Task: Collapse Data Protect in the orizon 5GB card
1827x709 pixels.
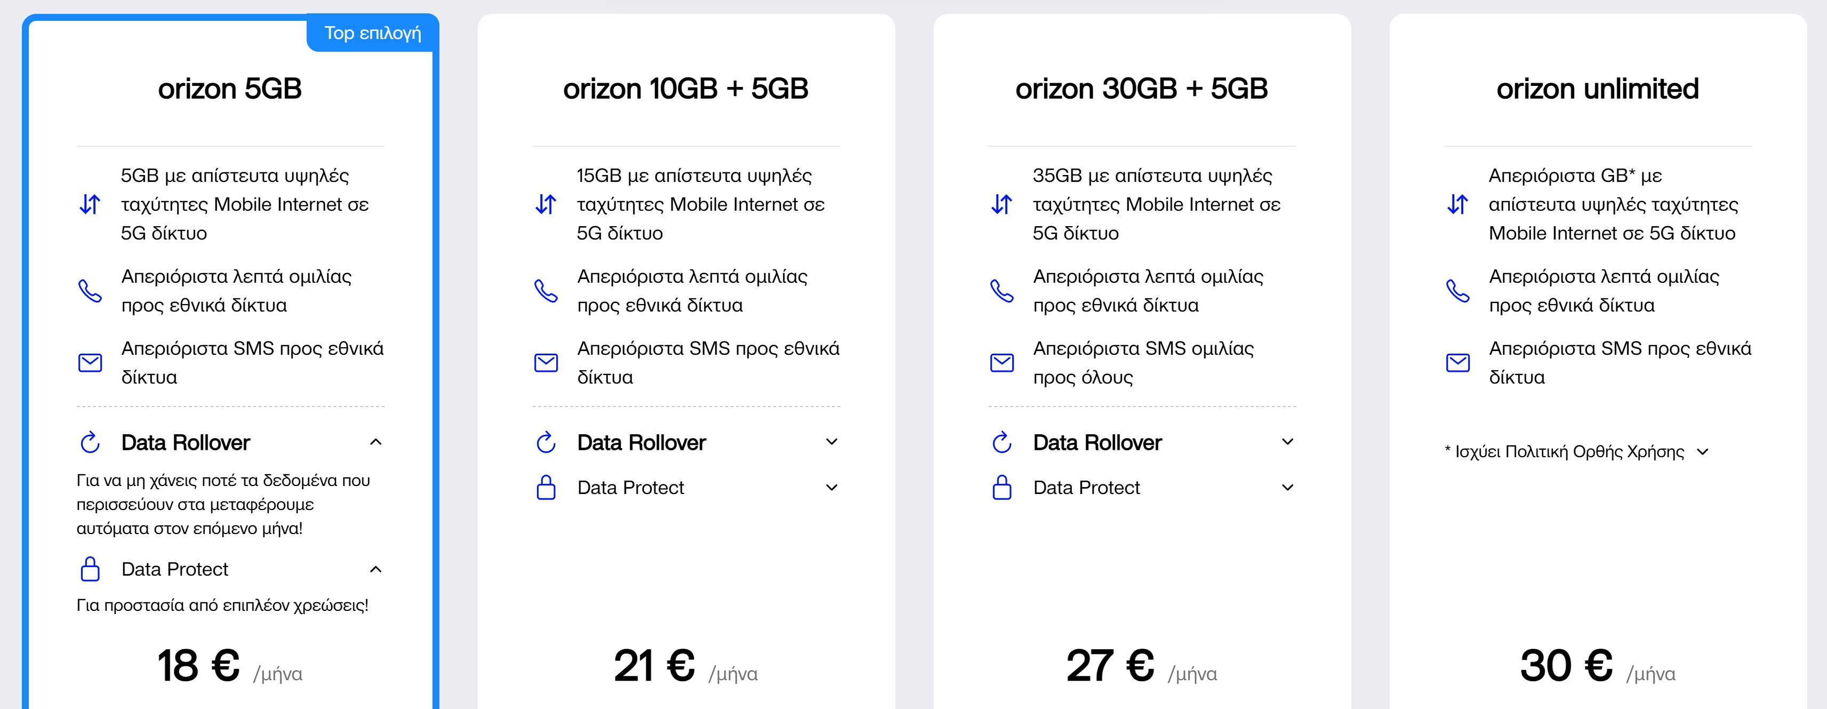Action: [376, 569]
